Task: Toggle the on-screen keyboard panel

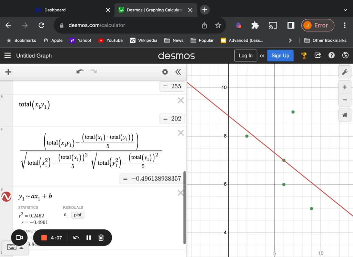Action: (11, 247)
